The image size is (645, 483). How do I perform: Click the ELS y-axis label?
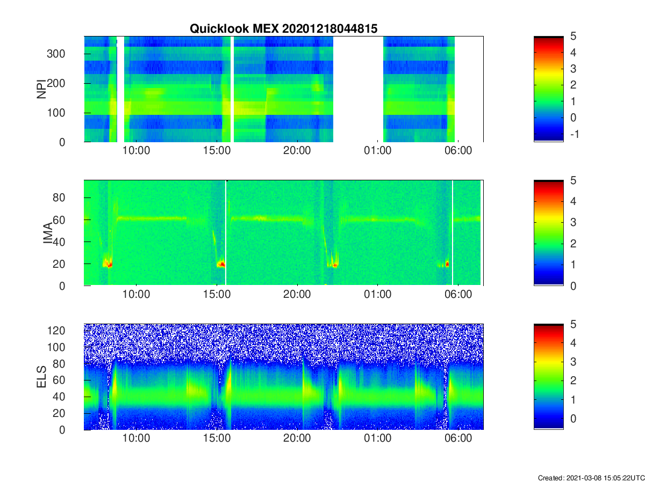click(x=41, y=377)
